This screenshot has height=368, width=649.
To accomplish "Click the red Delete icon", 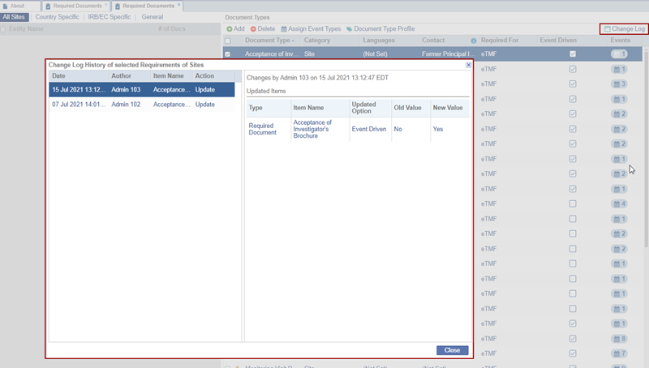I will tap(253, 28).
